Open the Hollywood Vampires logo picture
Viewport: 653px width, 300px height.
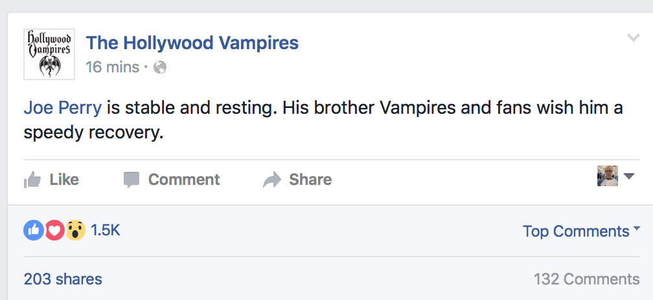click(49, 54)
